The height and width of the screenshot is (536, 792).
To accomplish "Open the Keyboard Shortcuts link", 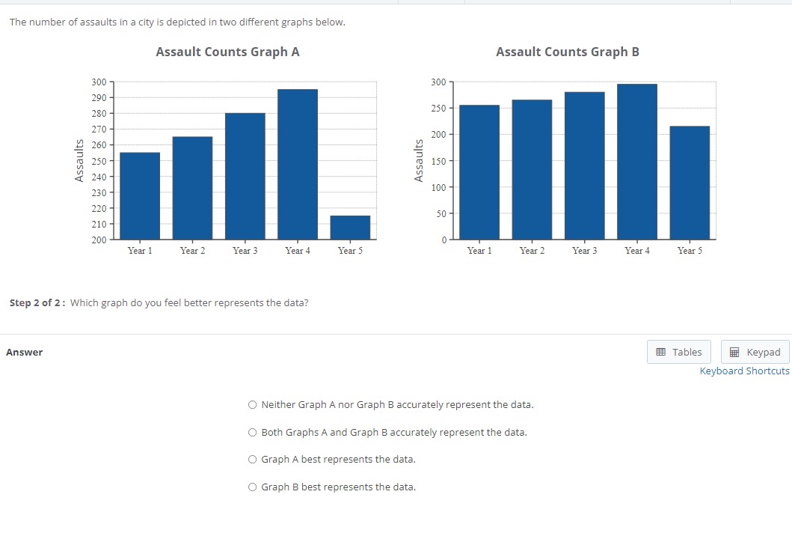I will 744,371.
